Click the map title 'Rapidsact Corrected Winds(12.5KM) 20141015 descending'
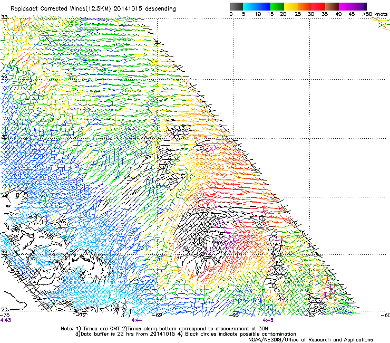 click(93, 8)
